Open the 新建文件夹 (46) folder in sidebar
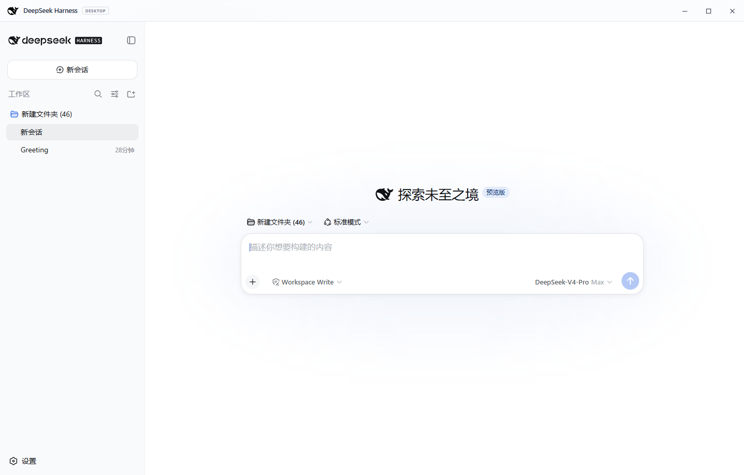The height and width of the screenshot is (475, 744). coord(72,114)
